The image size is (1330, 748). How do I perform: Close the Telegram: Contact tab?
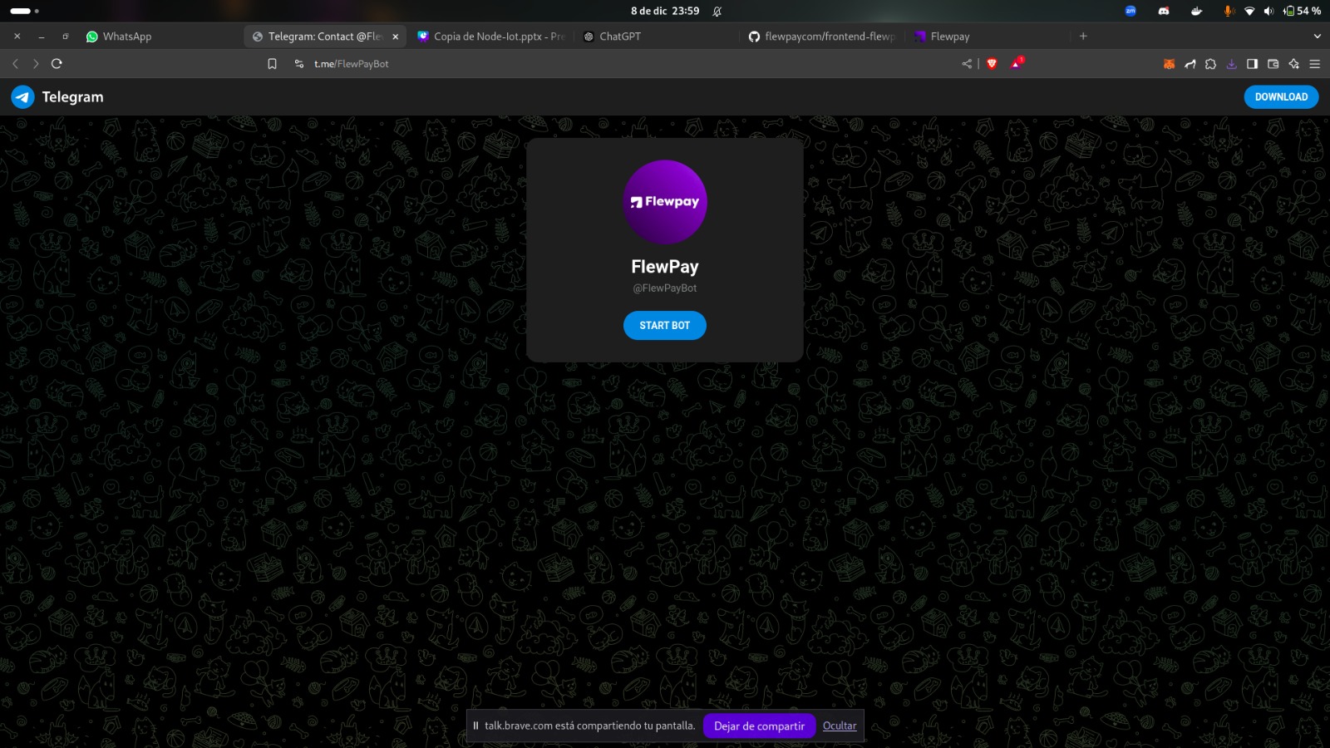[396, 37]
